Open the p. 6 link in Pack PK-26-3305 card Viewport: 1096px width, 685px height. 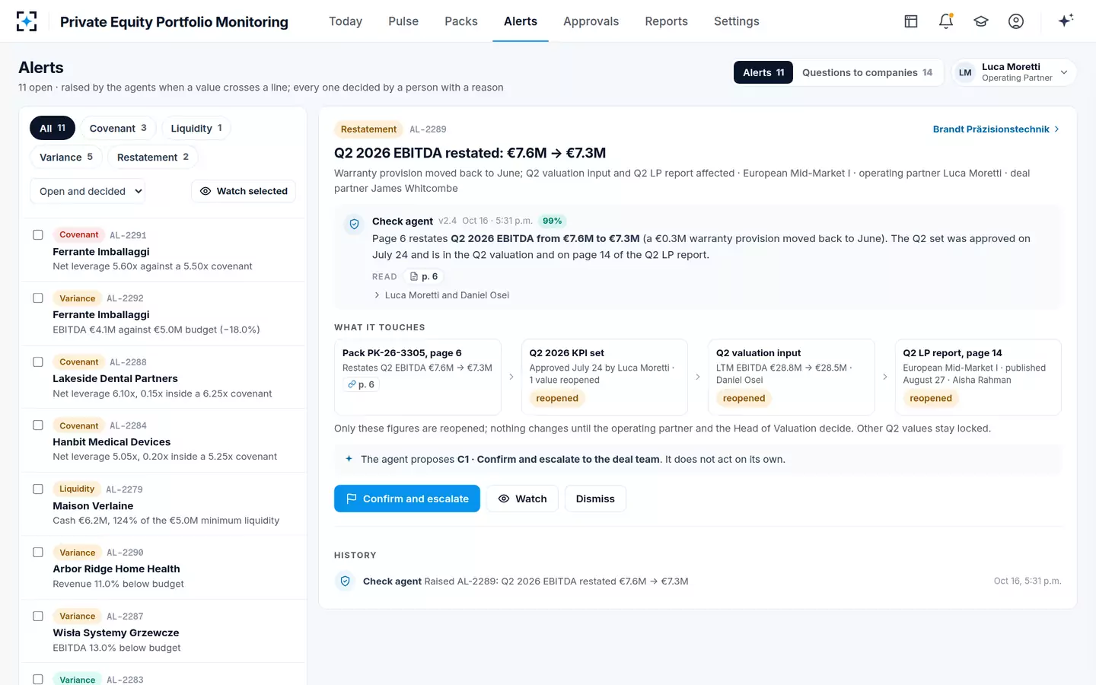[362, 384]
